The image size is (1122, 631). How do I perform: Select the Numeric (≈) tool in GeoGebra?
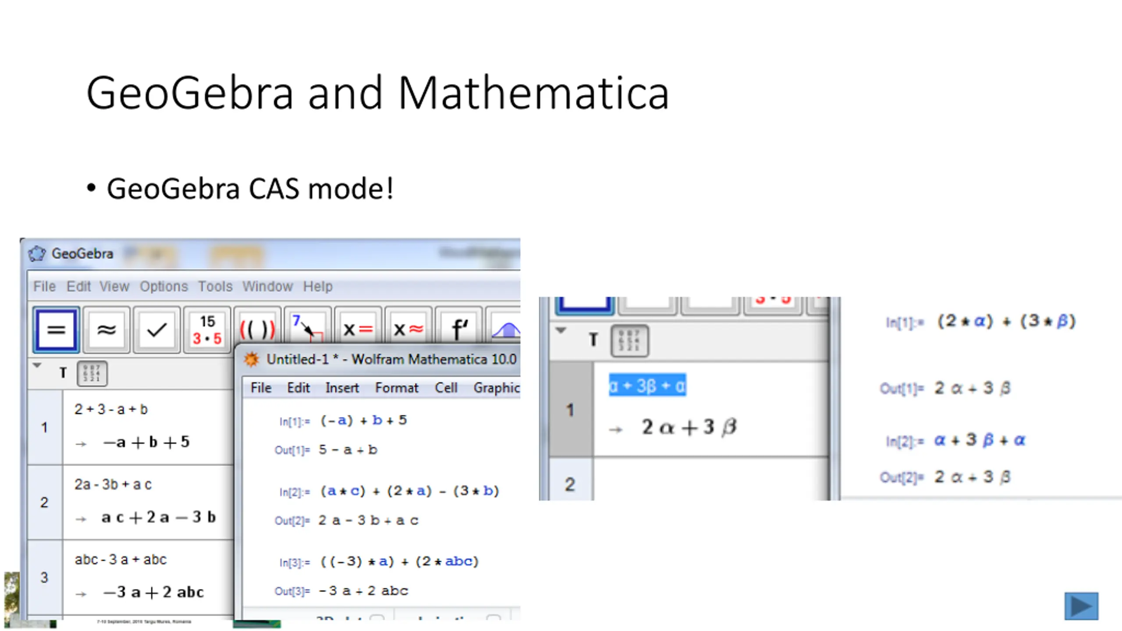coord(107,330)
